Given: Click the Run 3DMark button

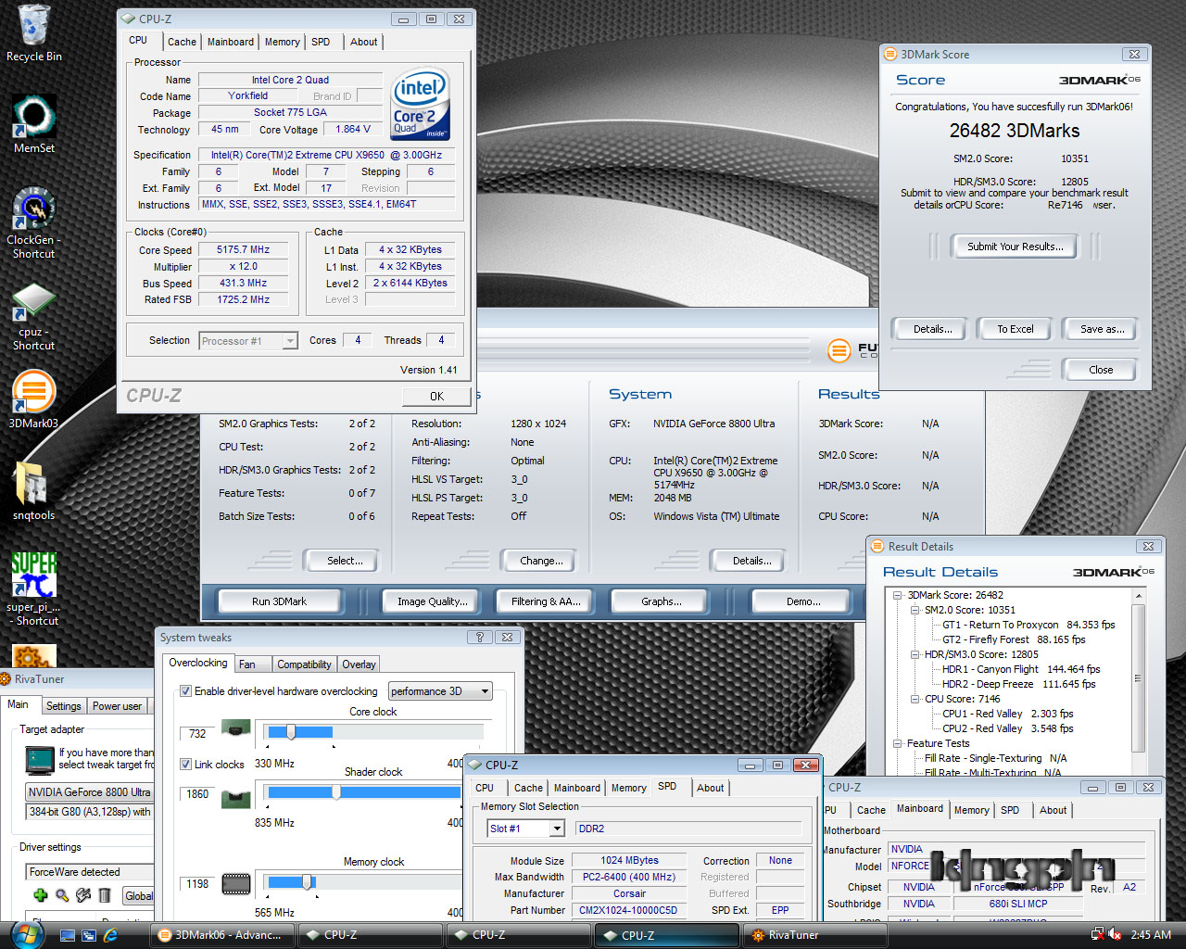Looking at the screenshot, I should pyautogui.click(x=279, y=601).
